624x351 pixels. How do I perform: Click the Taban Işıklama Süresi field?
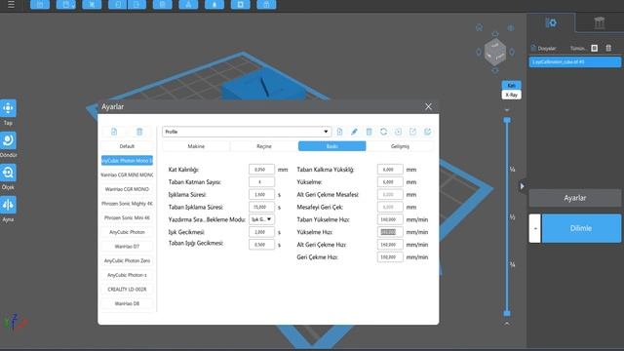261,207
